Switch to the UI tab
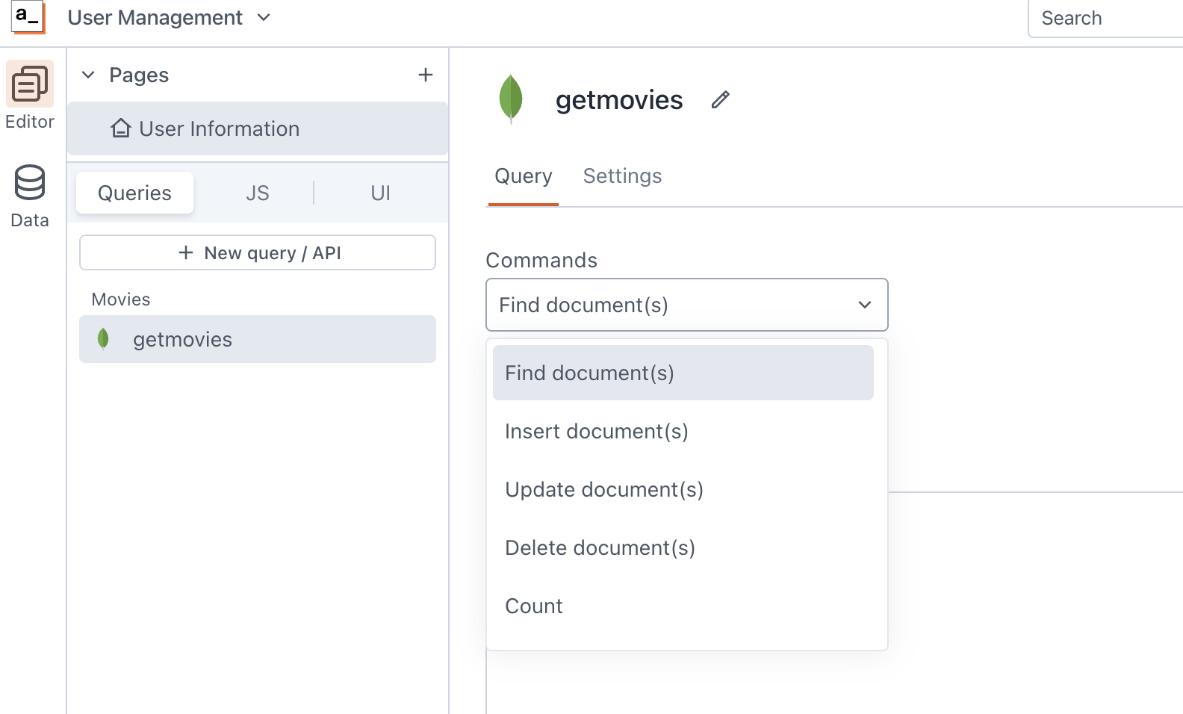The width and height of the screenshot is (1183, 714). pyautogui.click(x=380, y=193)
